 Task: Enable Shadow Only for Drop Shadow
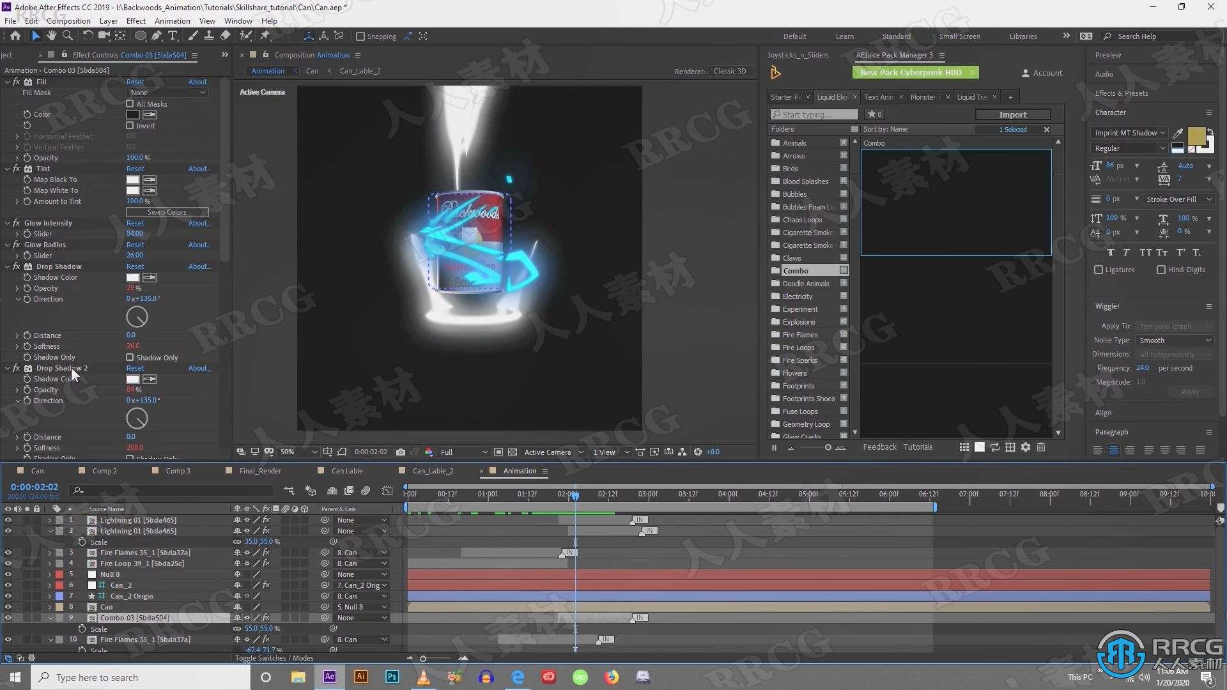pyautogui.click(x=130, y=357)
